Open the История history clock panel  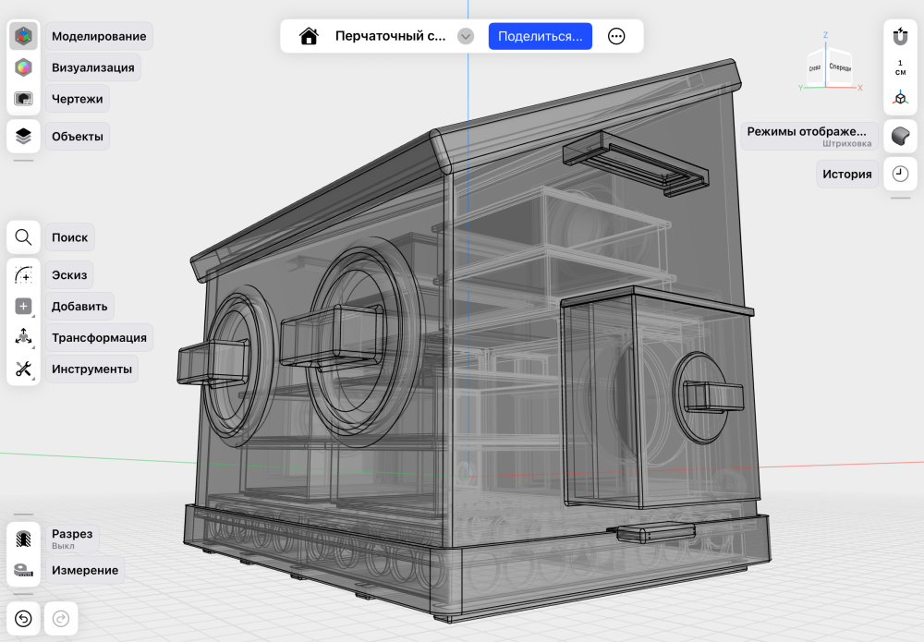coord(900,174)
